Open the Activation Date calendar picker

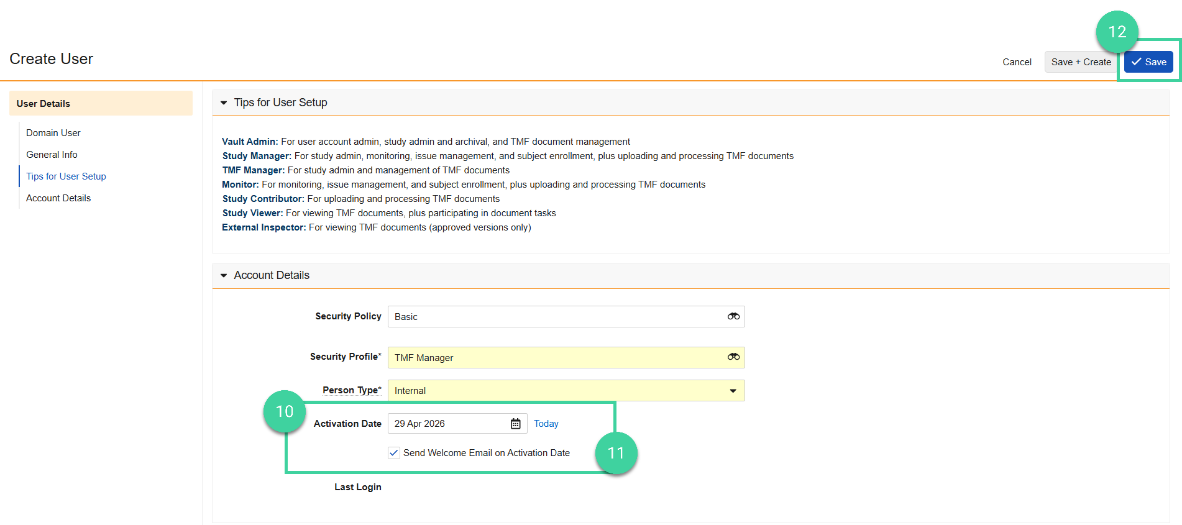click(516, 424)
